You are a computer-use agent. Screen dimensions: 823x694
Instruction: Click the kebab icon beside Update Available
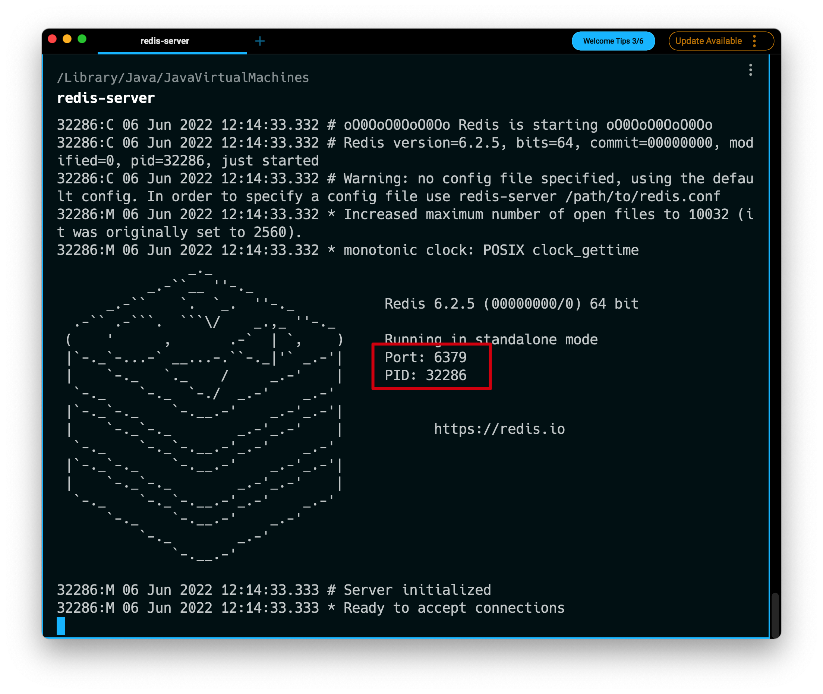[754, 41]
